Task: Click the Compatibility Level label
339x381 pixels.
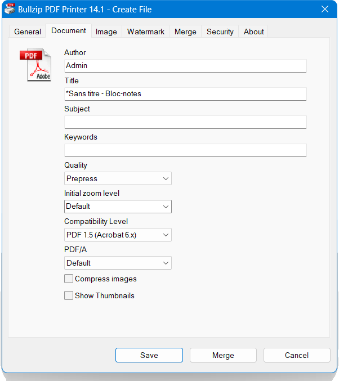Action: (x=96, y=222)
